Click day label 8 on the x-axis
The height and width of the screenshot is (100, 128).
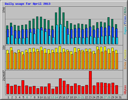34,97
